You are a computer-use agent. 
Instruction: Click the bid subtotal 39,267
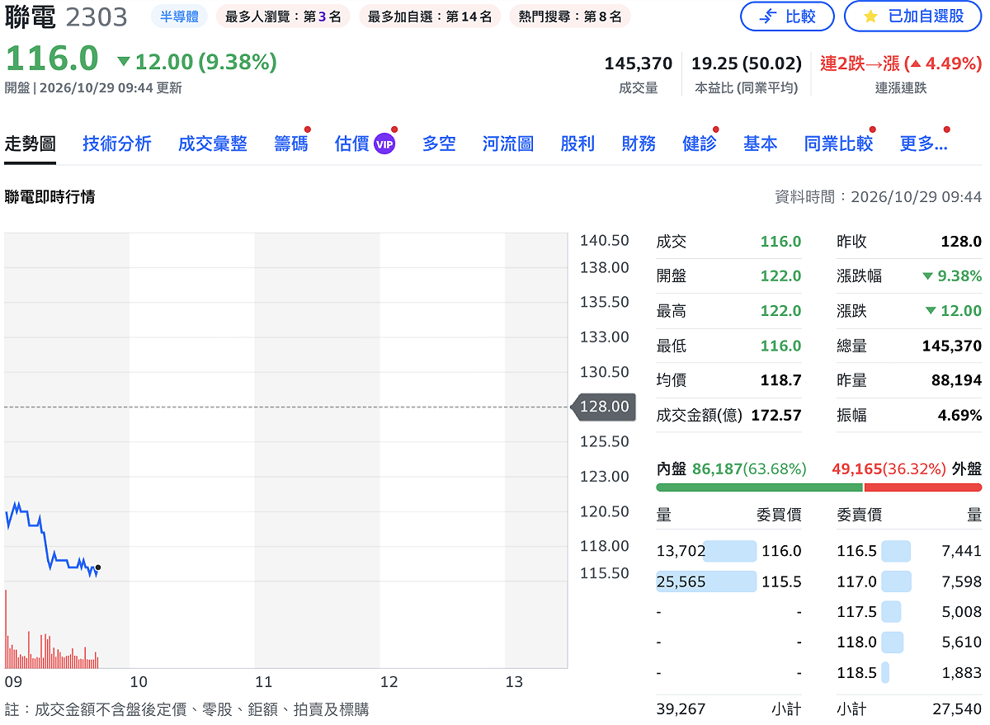(681, 709)
